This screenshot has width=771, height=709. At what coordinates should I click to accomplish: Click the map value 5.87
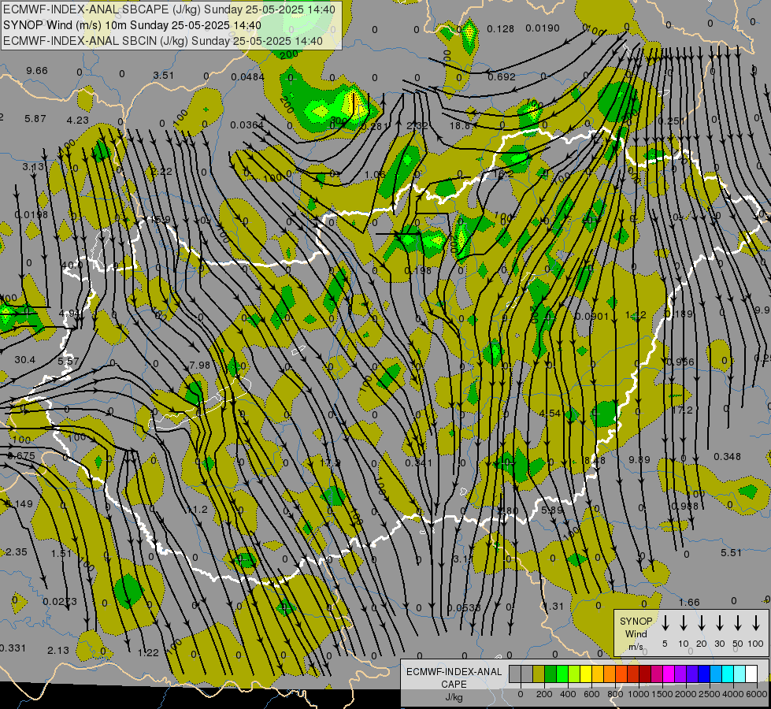click(35, 119)
